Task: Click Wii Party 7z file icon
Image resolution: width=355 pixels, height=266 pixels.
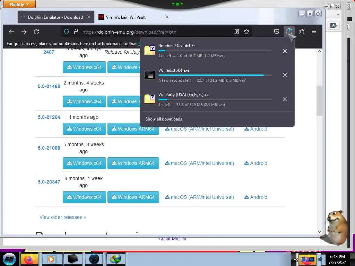Action: pyautogui.click(x=150, y=99)
